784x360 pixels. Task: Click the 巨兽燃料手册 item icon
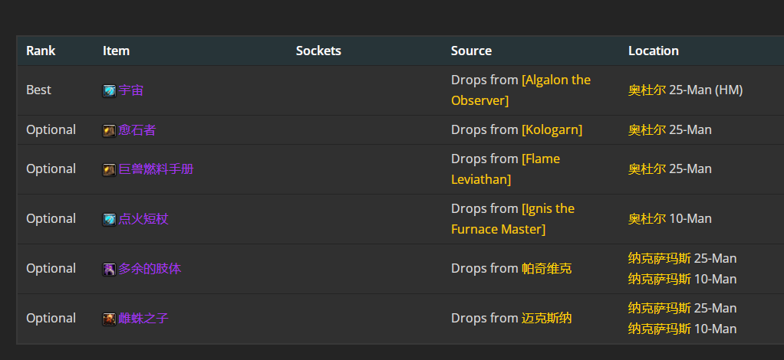(109, 170)
